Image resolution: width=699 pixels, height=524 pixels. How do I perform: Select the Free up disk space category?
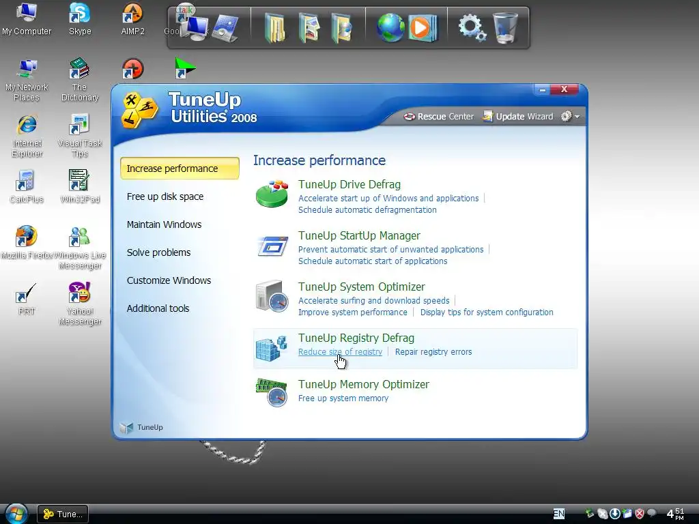(165, 196)
